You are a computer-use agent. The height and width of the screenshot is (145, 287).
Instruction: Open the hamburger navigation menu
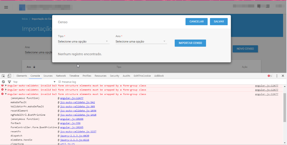tap(6, 7)
